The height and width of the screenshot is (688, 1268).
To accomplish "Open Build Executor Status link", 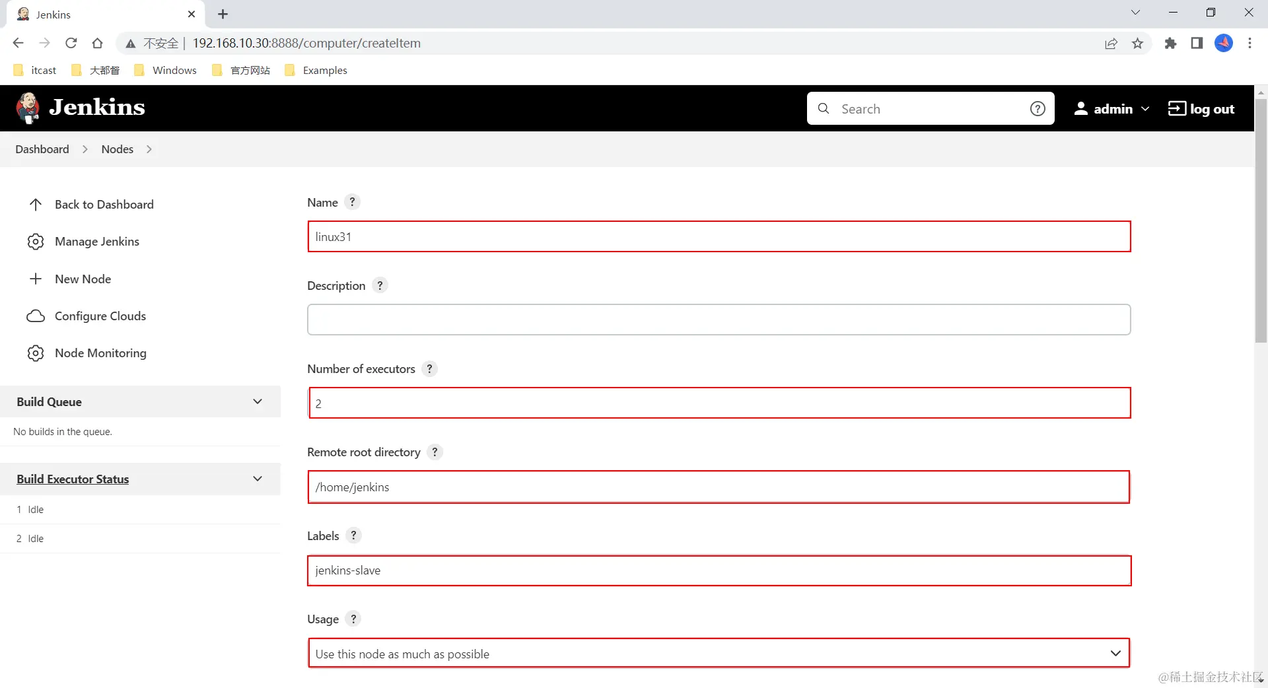I will point(73,479).
